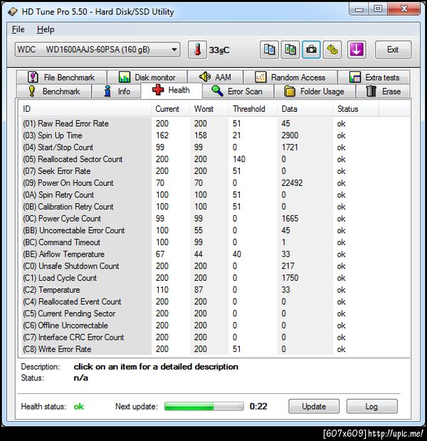Select the (C8) Write Error Rate row
The image size is (427, 441).
coord(215,349)
